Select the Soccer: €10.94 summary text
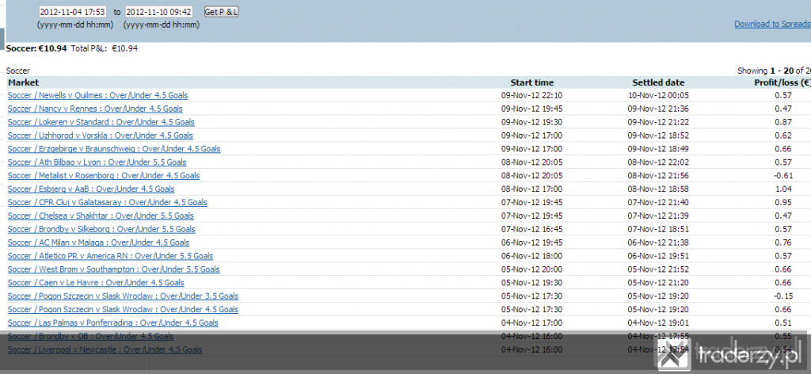Viewport: 811px width, 374px height. click(x=36, y=48)
